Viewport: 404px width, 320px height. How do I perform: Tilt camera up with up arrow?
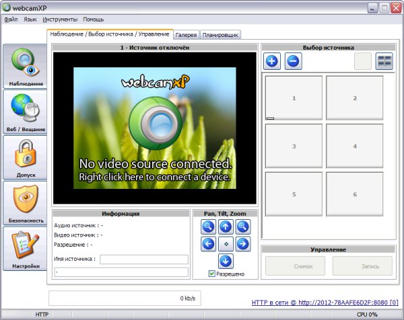(x=226, y=227)
